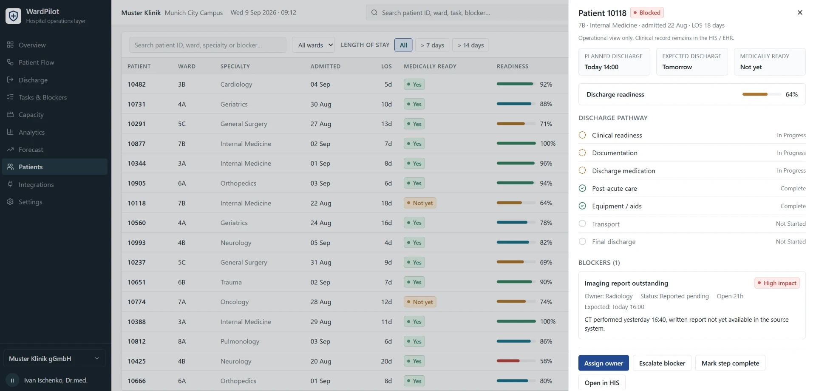Open the All wards dropdown
This screenshot has width=816, height=391.
coord(314,45)
